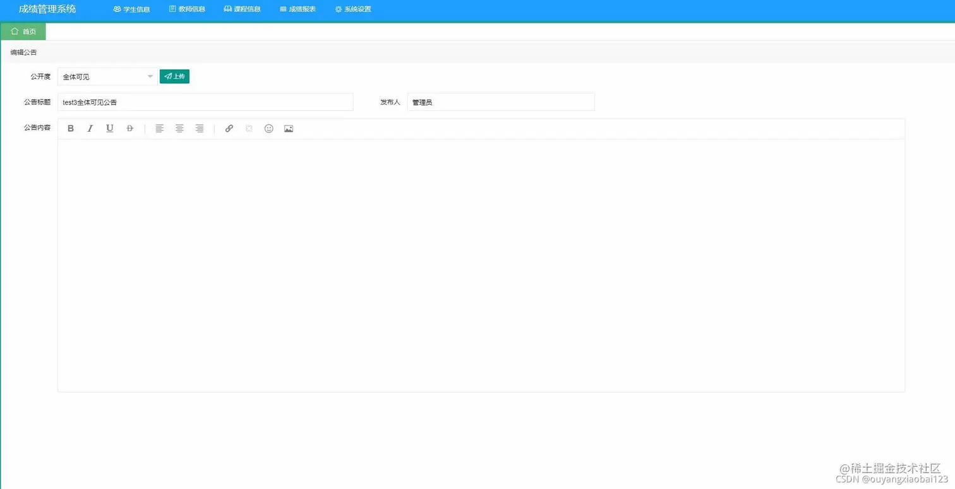Viewport: 955px width, 489px height.
Task: Switch to the 首页 tab
Action: pyautogui.click(x=23, y=32)
